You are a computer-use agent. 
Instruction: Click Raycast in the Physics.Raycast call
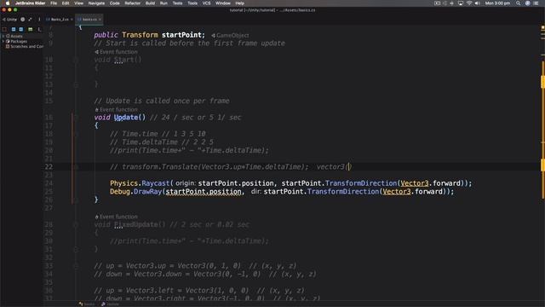(x=155, y=183)
